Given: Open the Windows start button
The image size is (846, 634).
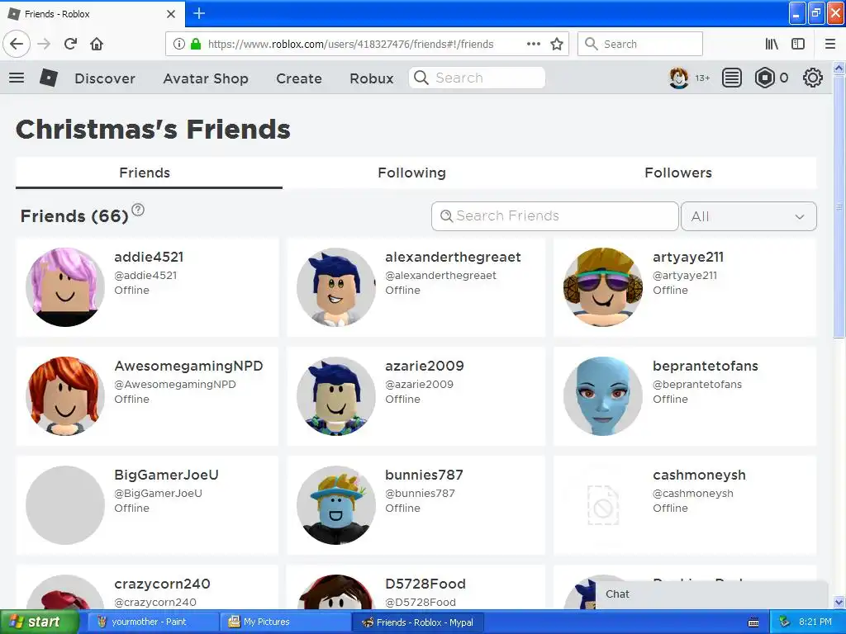Looking at the screenshot, I should pyautogui.click(x=39, y=622).
